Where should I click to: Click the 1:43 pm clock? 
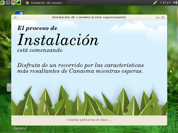[x=166, y=2]
